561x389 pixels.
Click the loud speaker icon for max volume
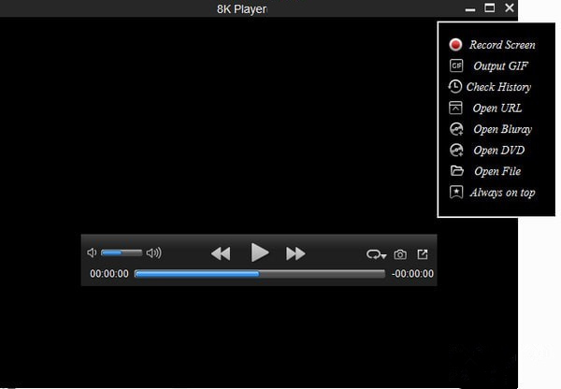coord(154,252)
